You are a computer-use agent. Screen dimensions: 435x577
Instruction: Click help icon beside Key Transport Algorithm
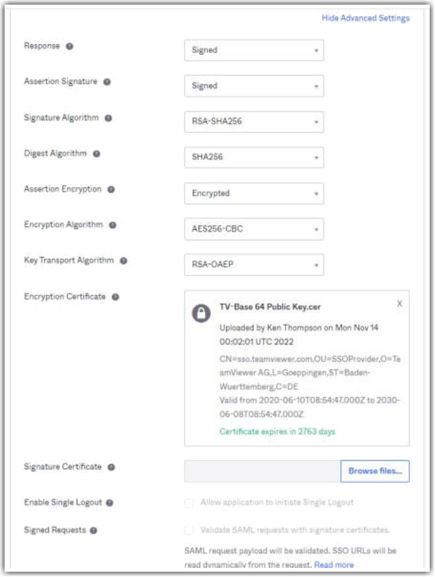(124, 261)
